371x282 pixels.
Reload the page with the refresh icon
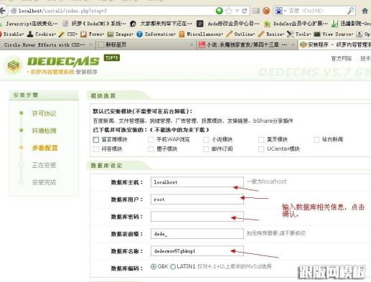tap(245, 11)
